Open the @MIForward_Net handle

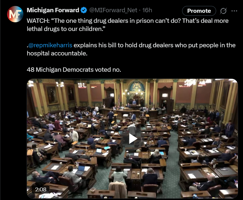click(x=113, y=10)
